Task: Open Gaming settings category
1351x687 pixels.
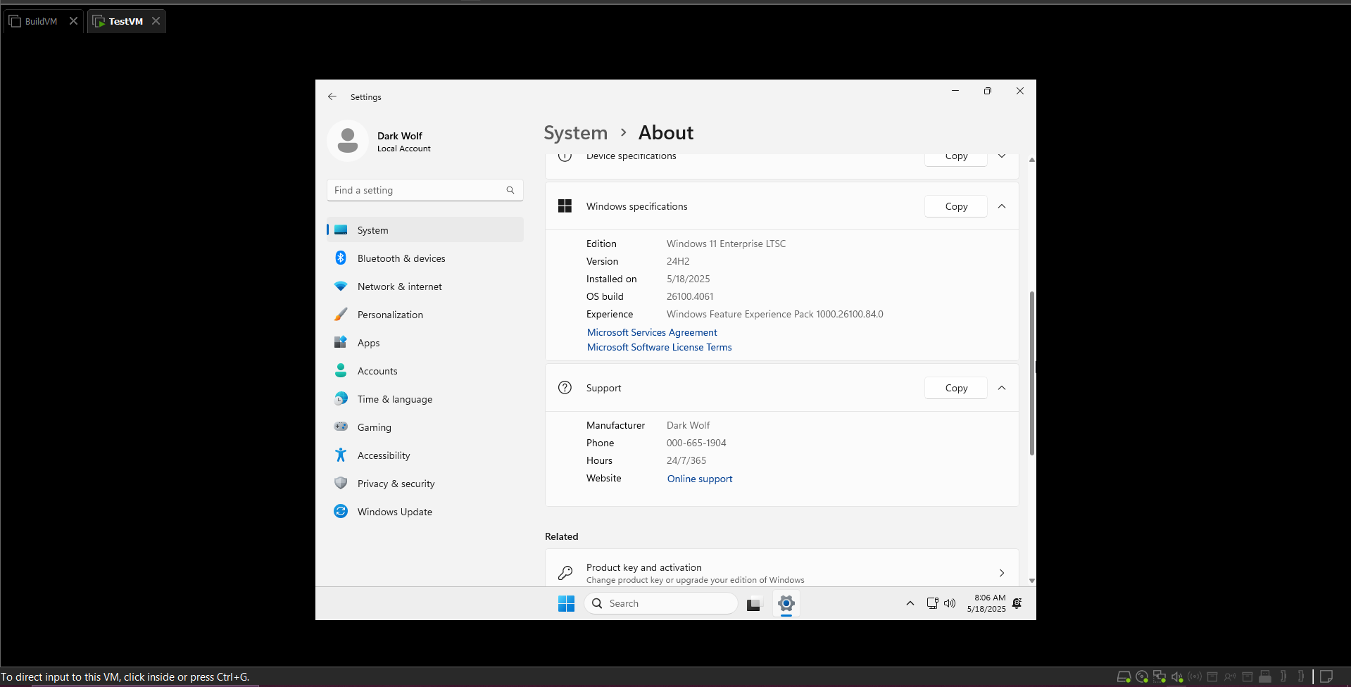Action: pyautogui.click(x=425, y=427)
